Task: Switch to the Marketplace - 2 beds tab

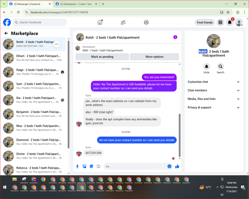Action: [76, 4]
